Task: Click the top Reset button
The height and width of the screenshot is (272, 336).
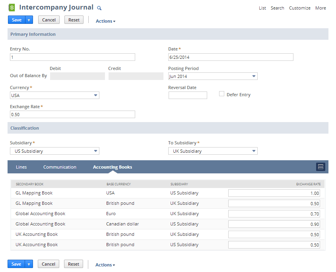Action: 74,20
